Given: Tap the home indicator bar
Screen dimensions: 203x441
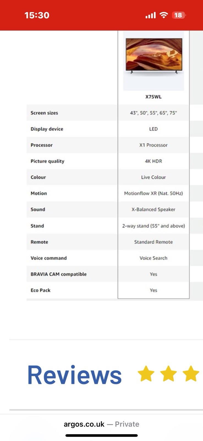Looking at the screenshot, I should pos(101,435).
